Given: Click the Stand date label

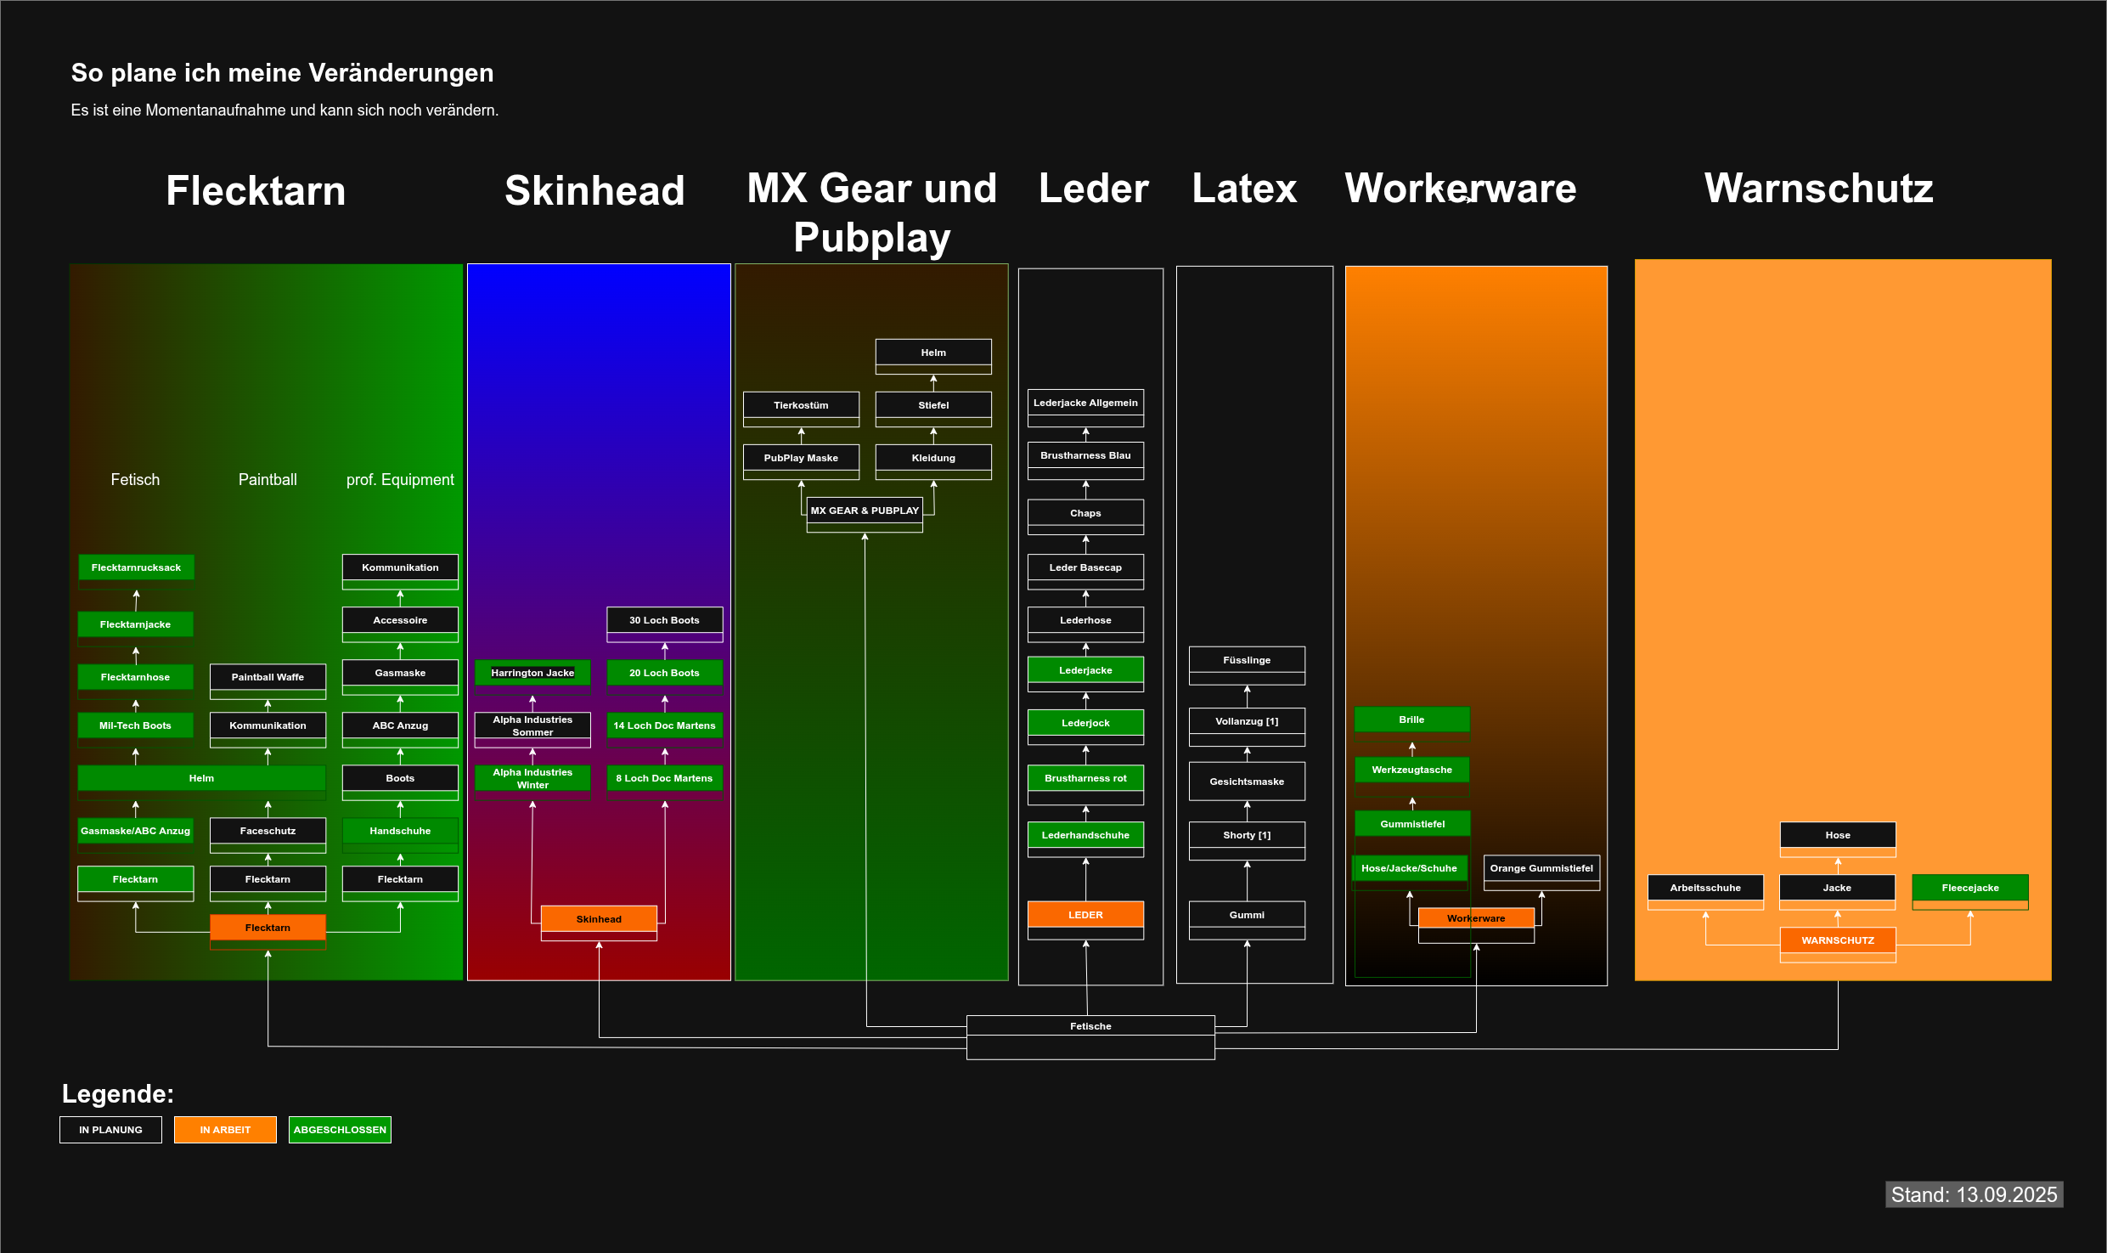Looking at the screenshot, I should 1974,1194.
